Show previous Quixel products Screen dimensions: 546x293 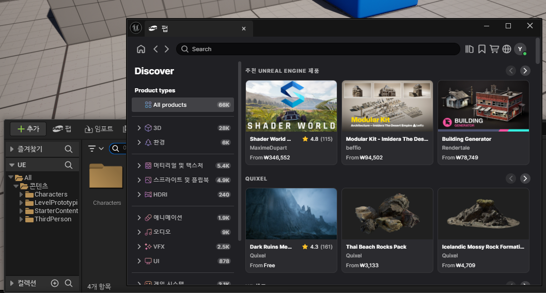(511, 178)
